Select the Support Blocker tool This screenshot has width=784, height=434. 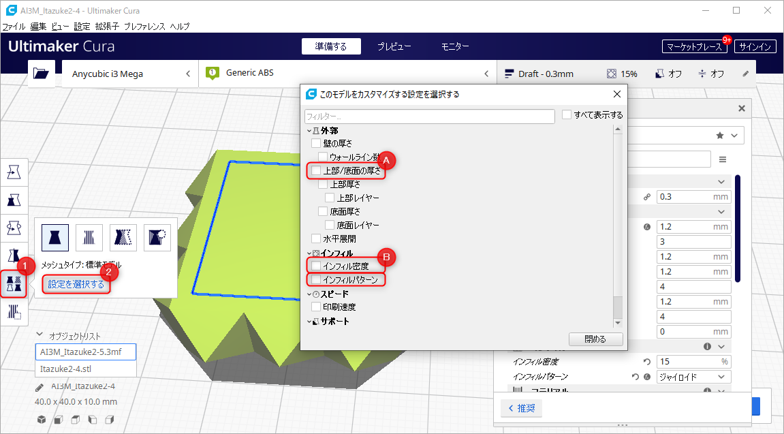pyautogui.click(x=14, y=311)
